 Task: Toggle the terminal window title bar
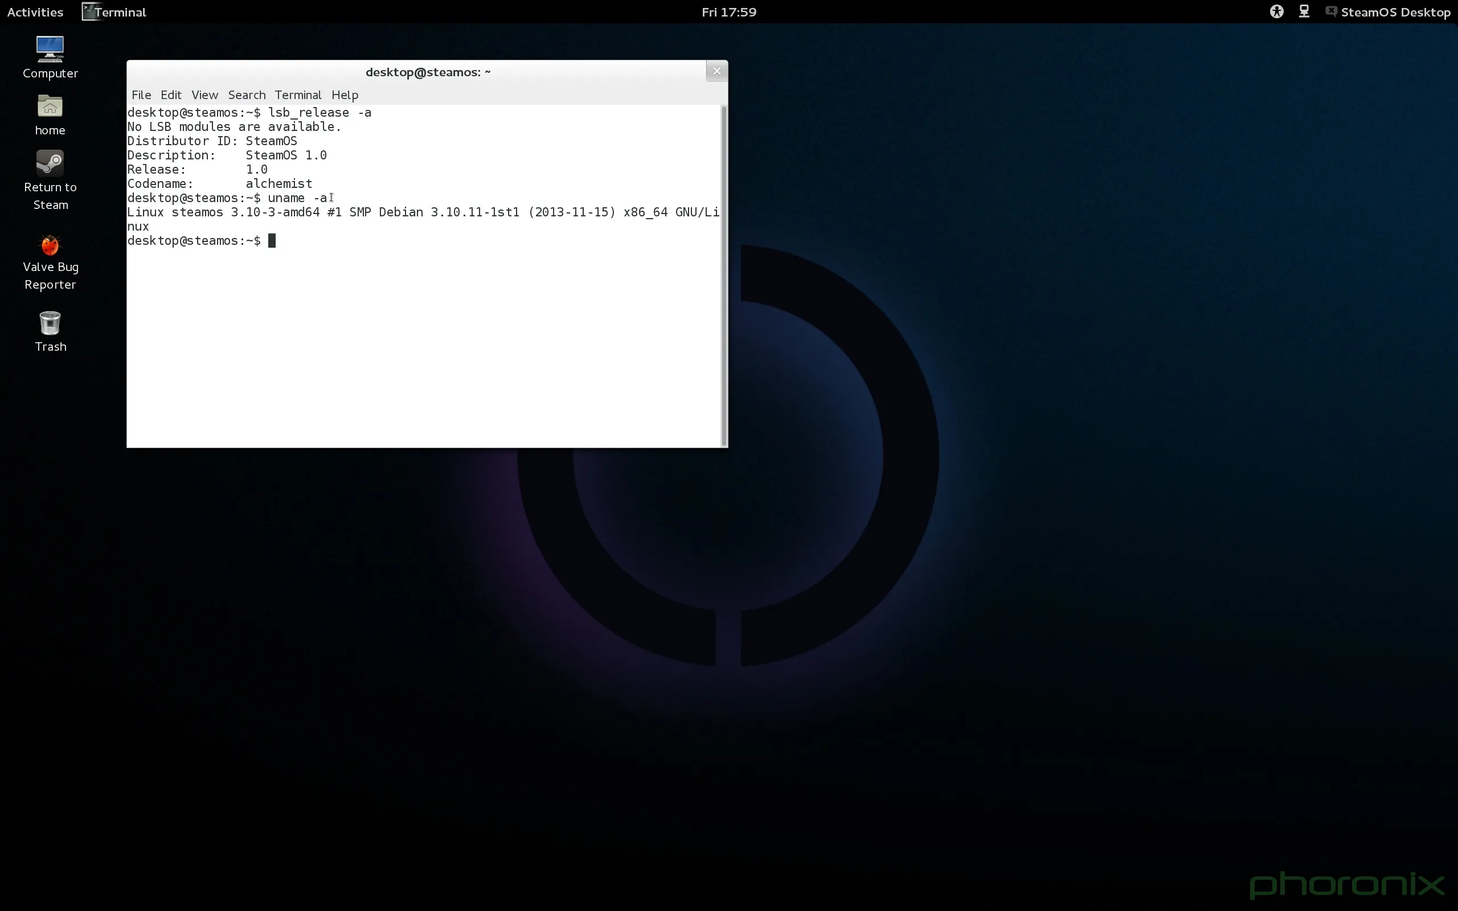coord(427,71)
